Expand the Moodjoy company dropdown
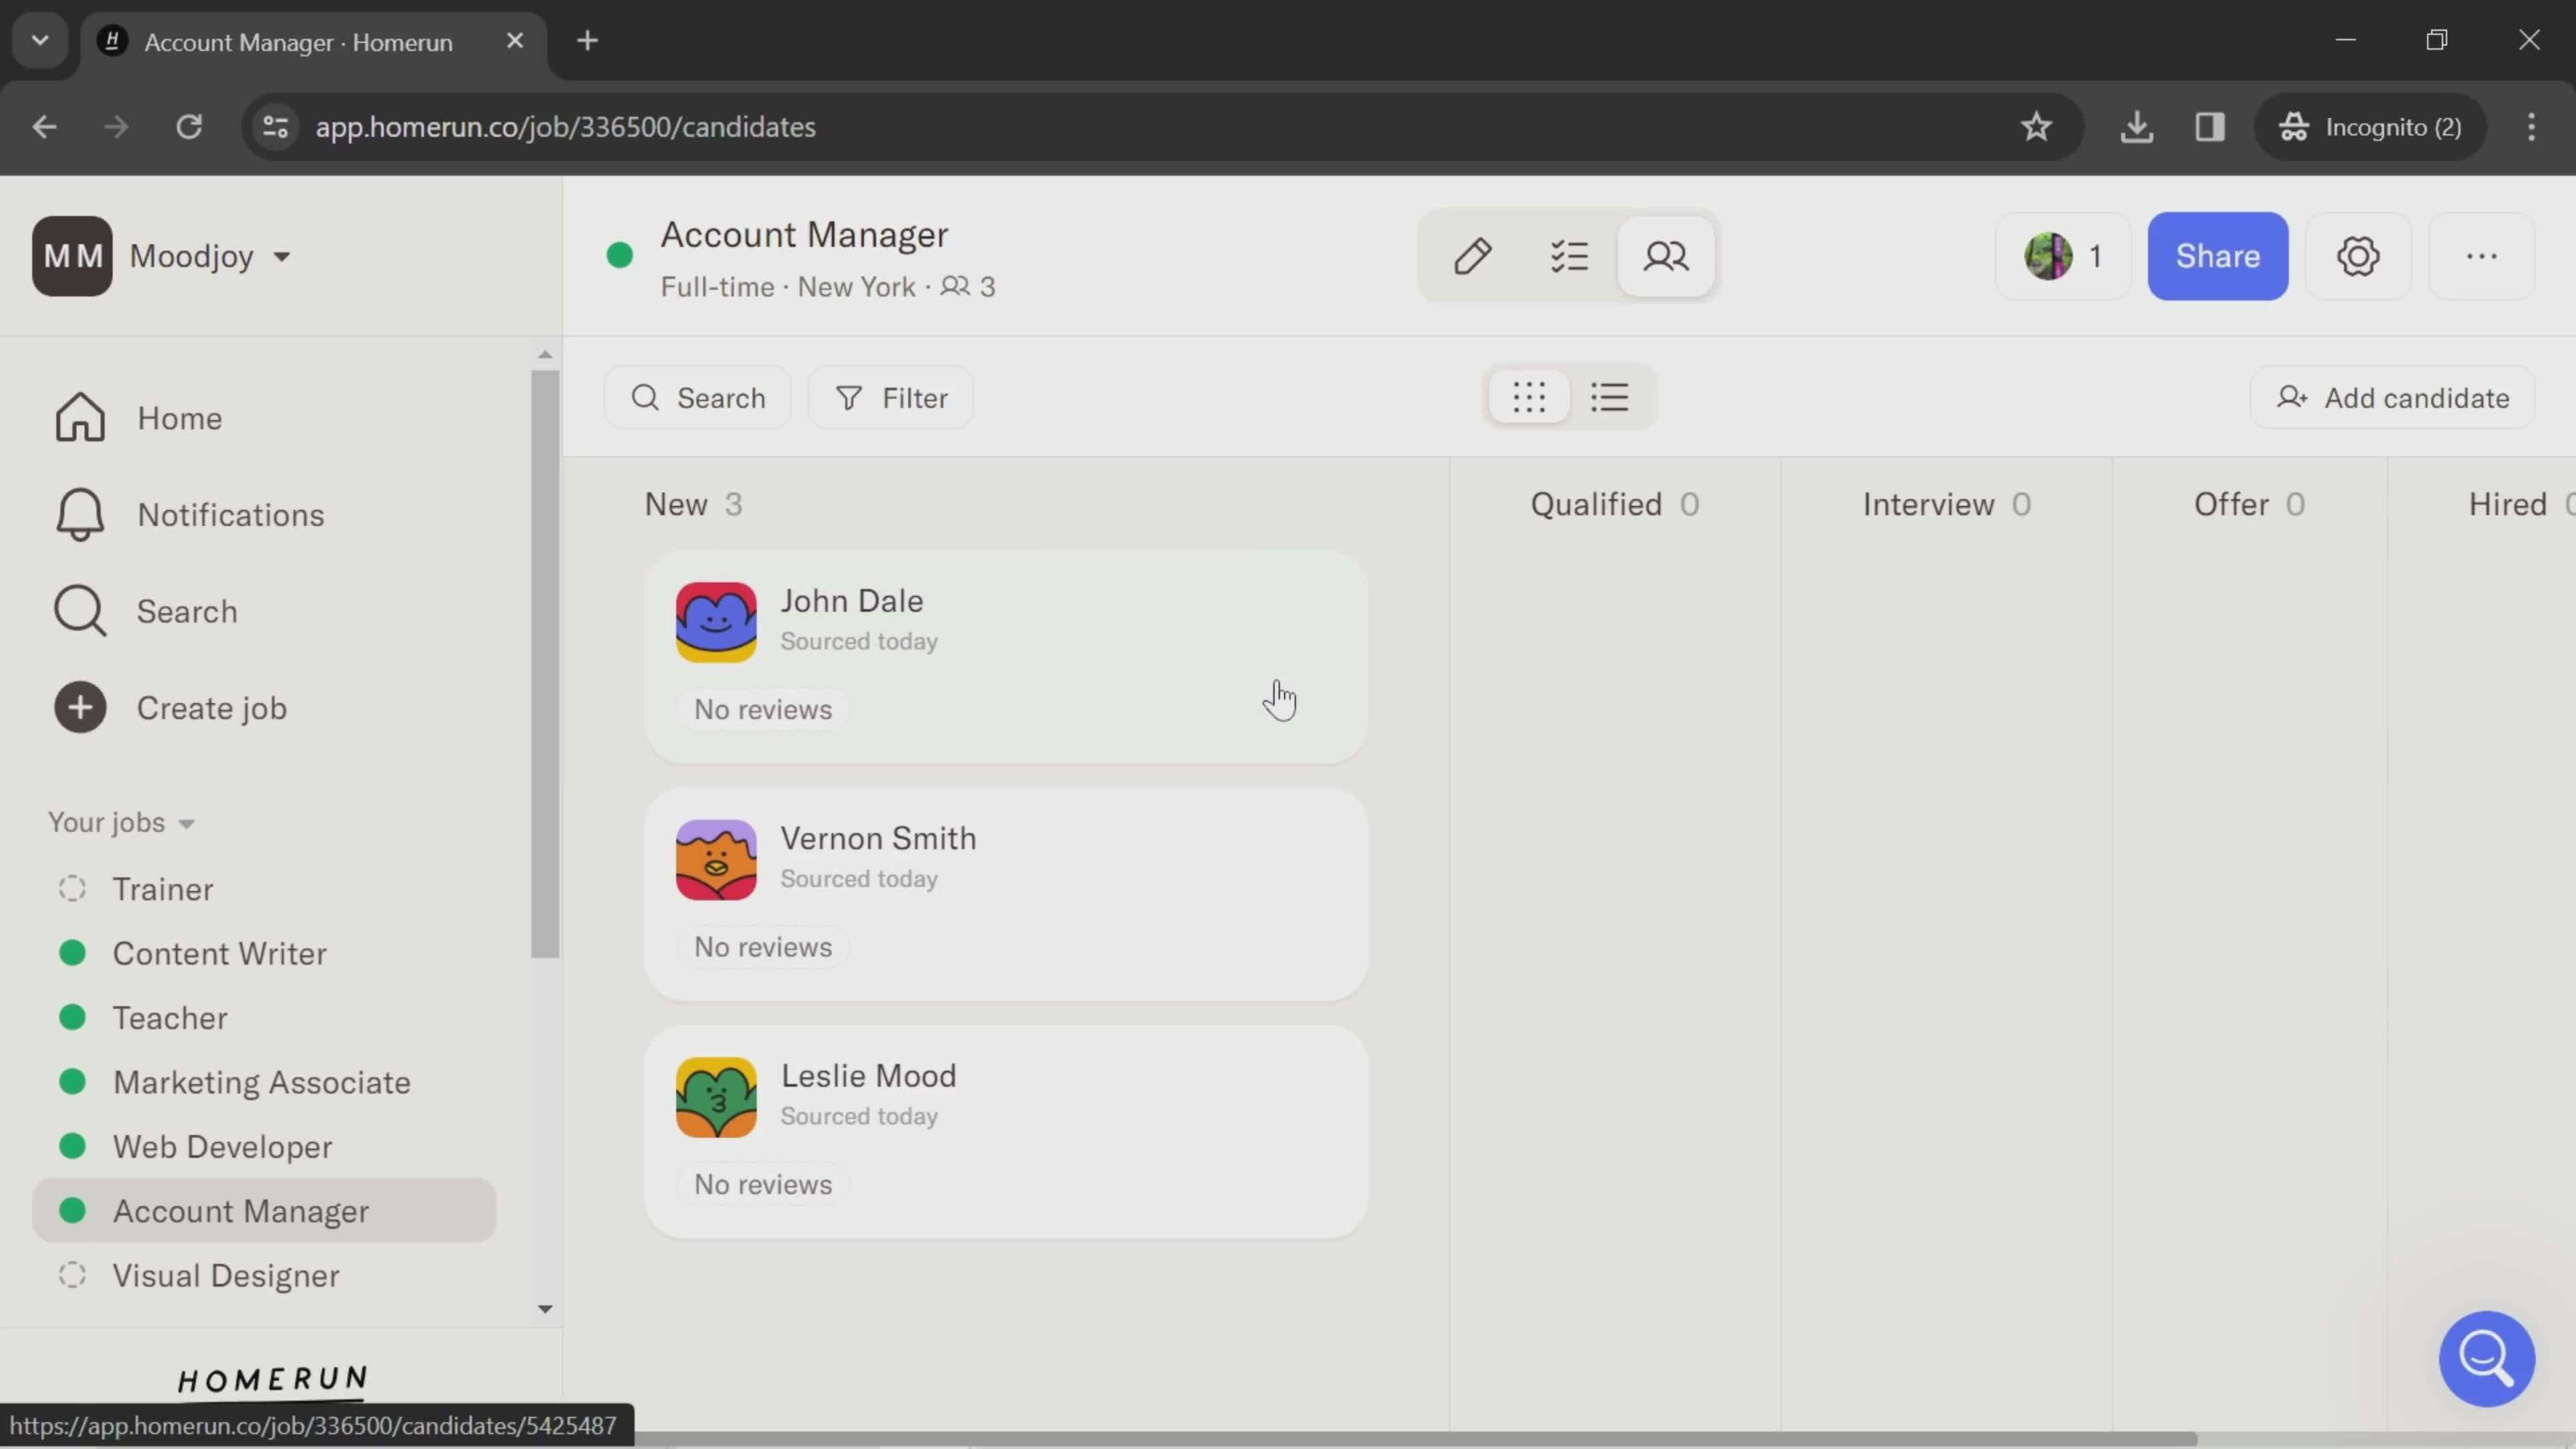The width and height of the screenshot is (2576, 1449). [282, 257]
